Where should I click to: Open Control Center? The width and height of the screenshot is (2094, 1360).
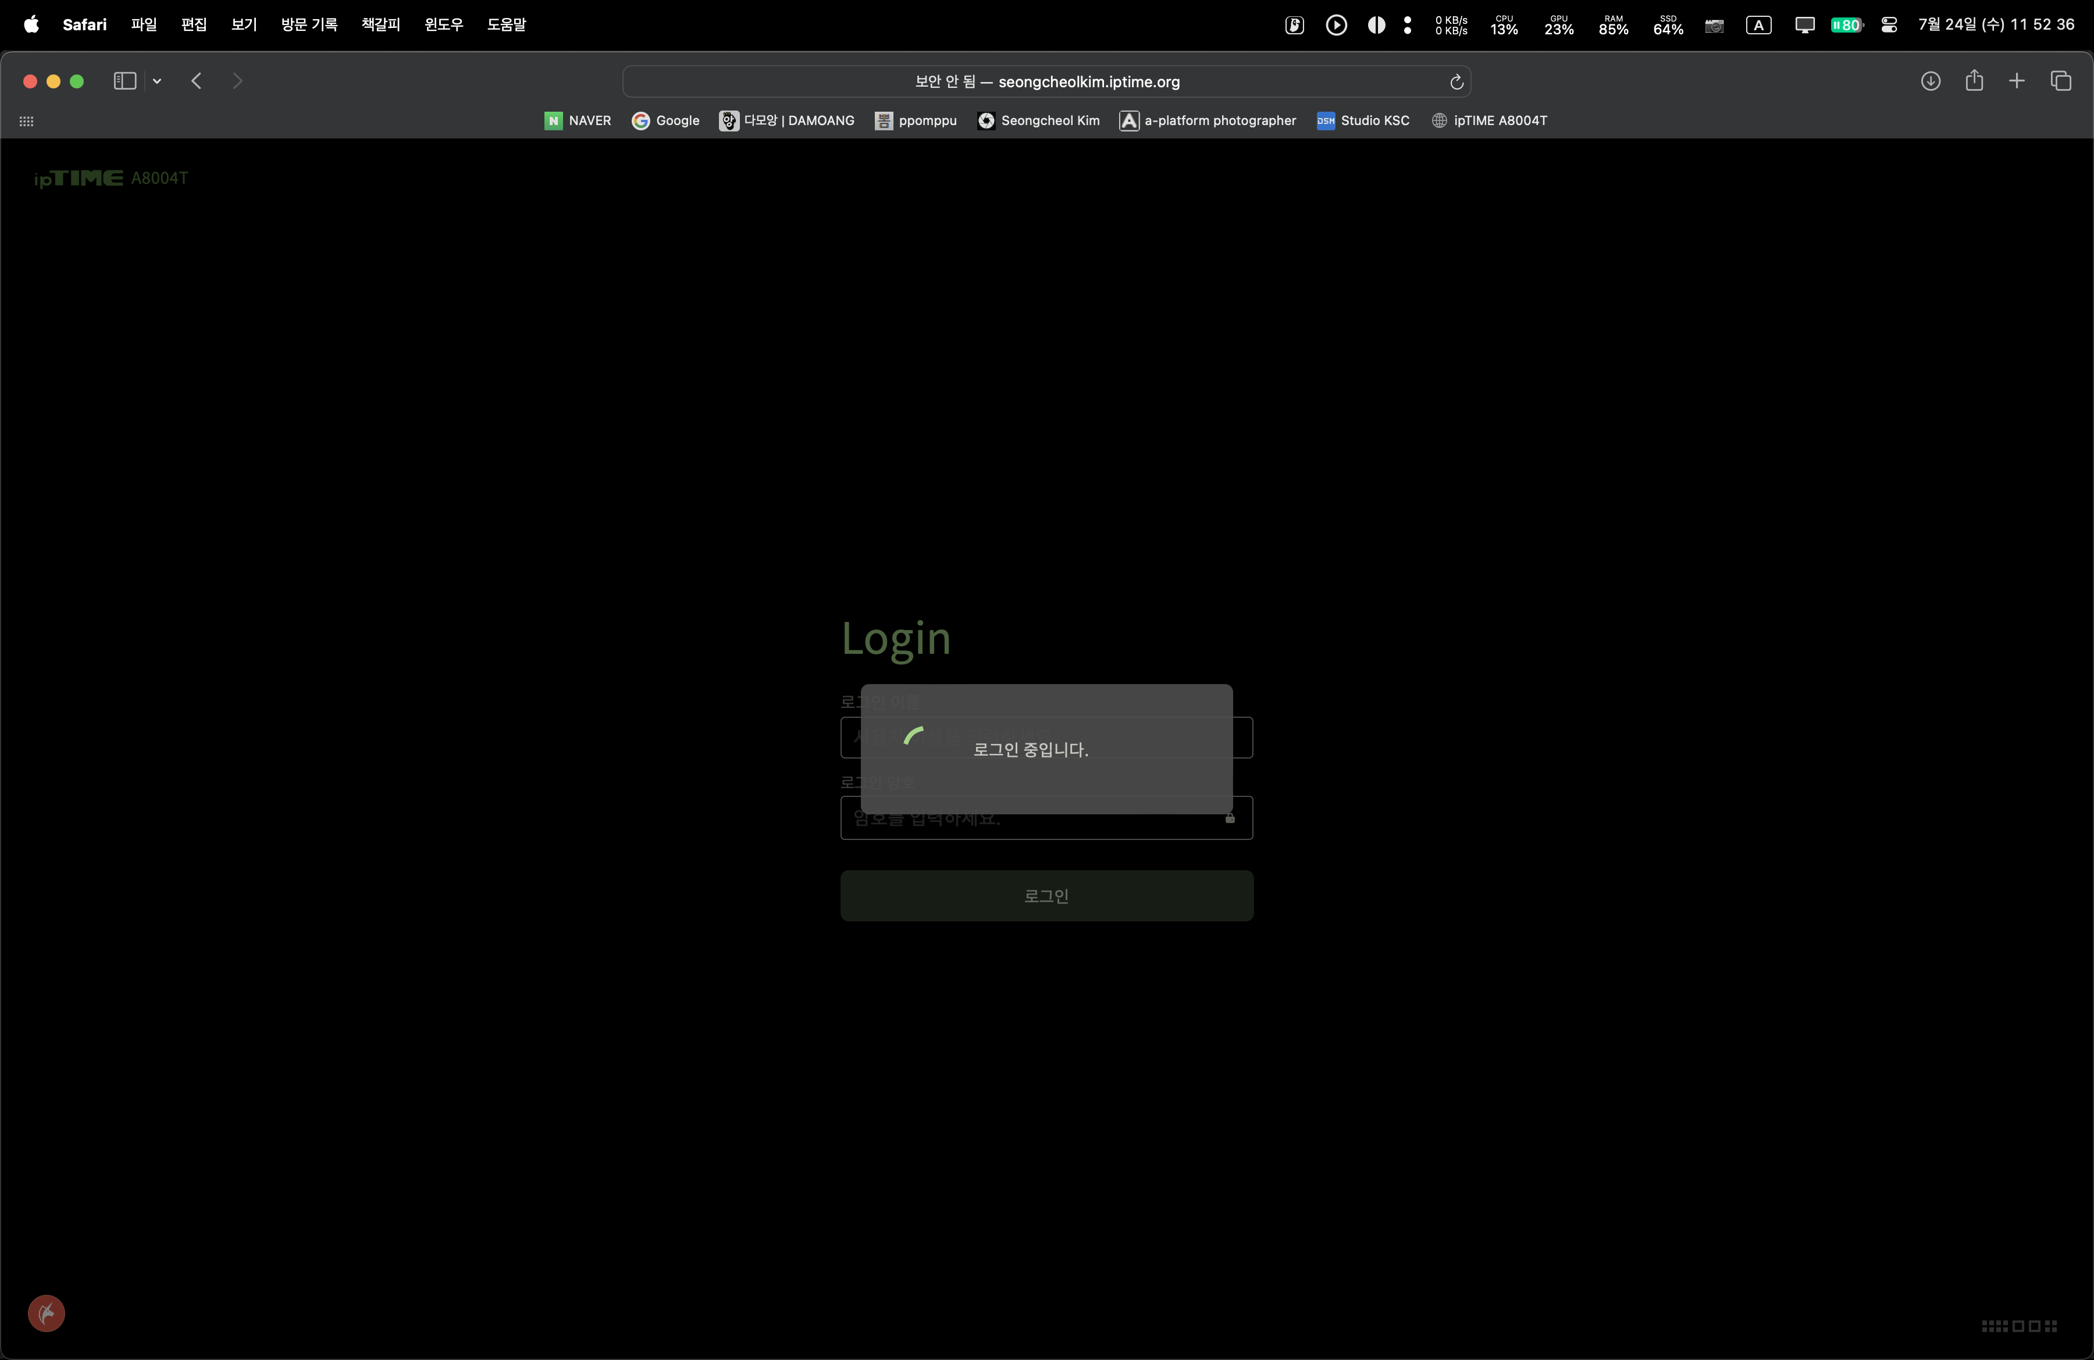click(x=1888, y=24)
